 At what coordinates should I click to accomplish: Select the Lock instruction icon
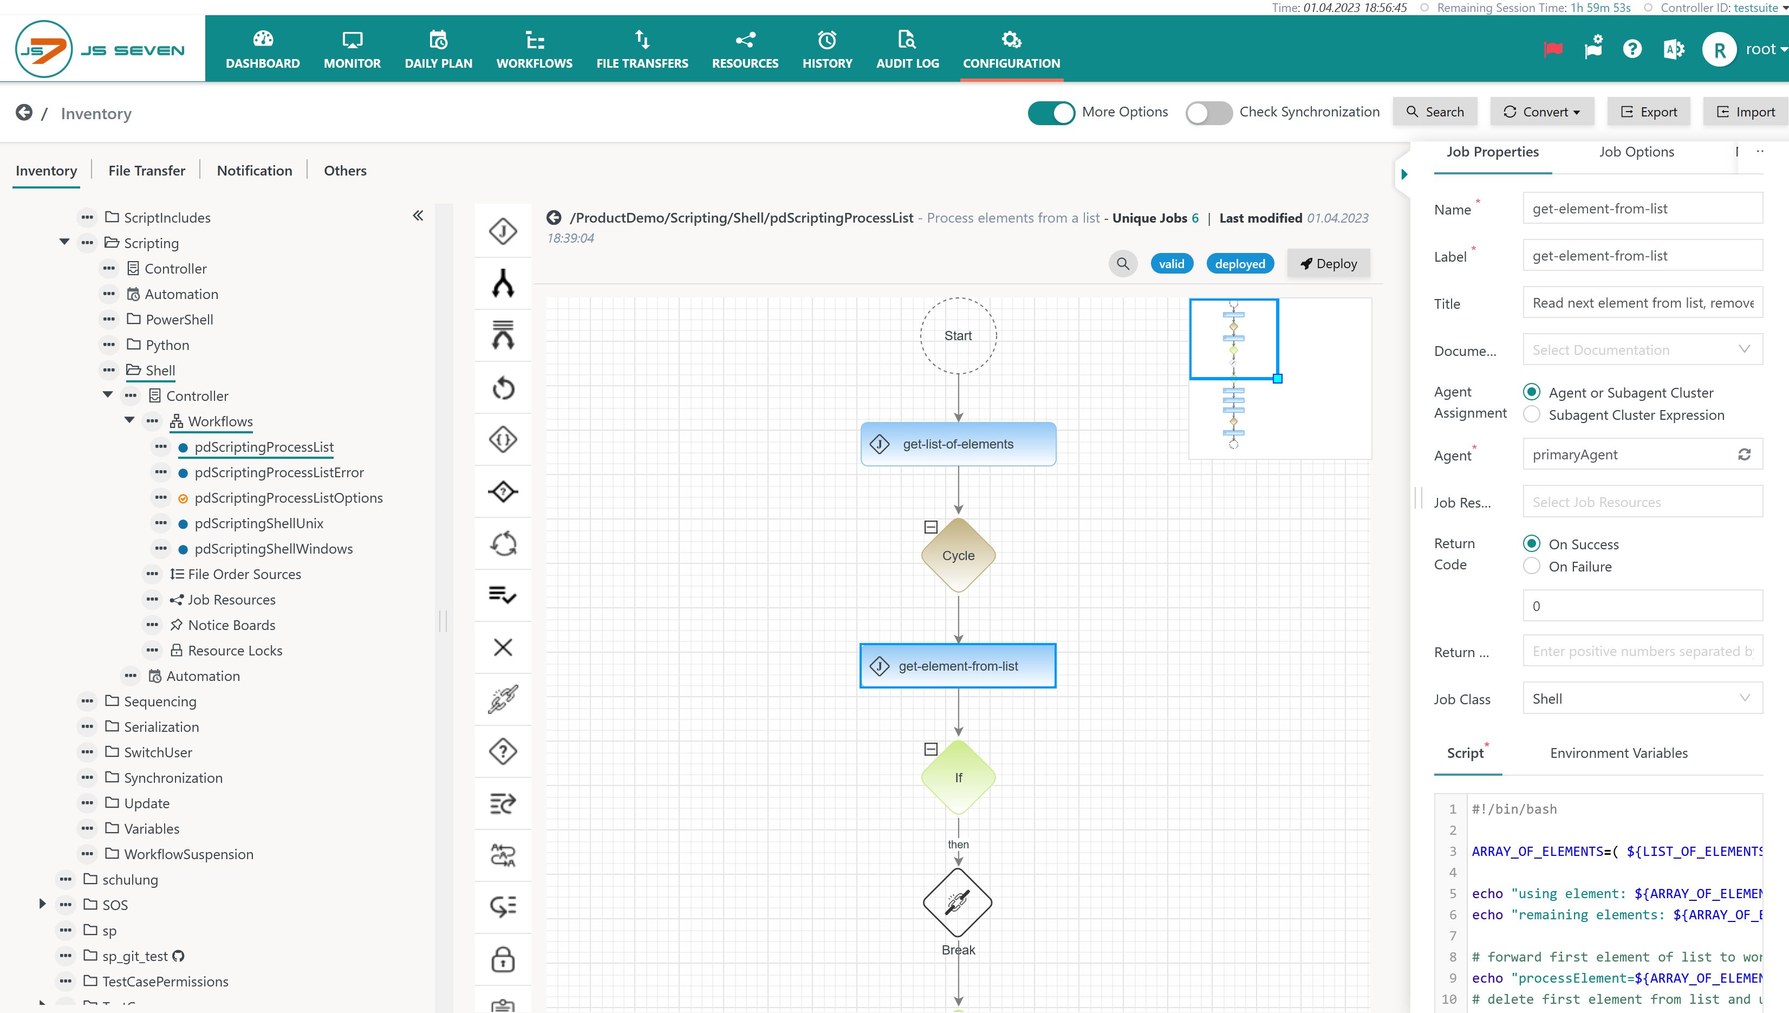coord(503,959)
